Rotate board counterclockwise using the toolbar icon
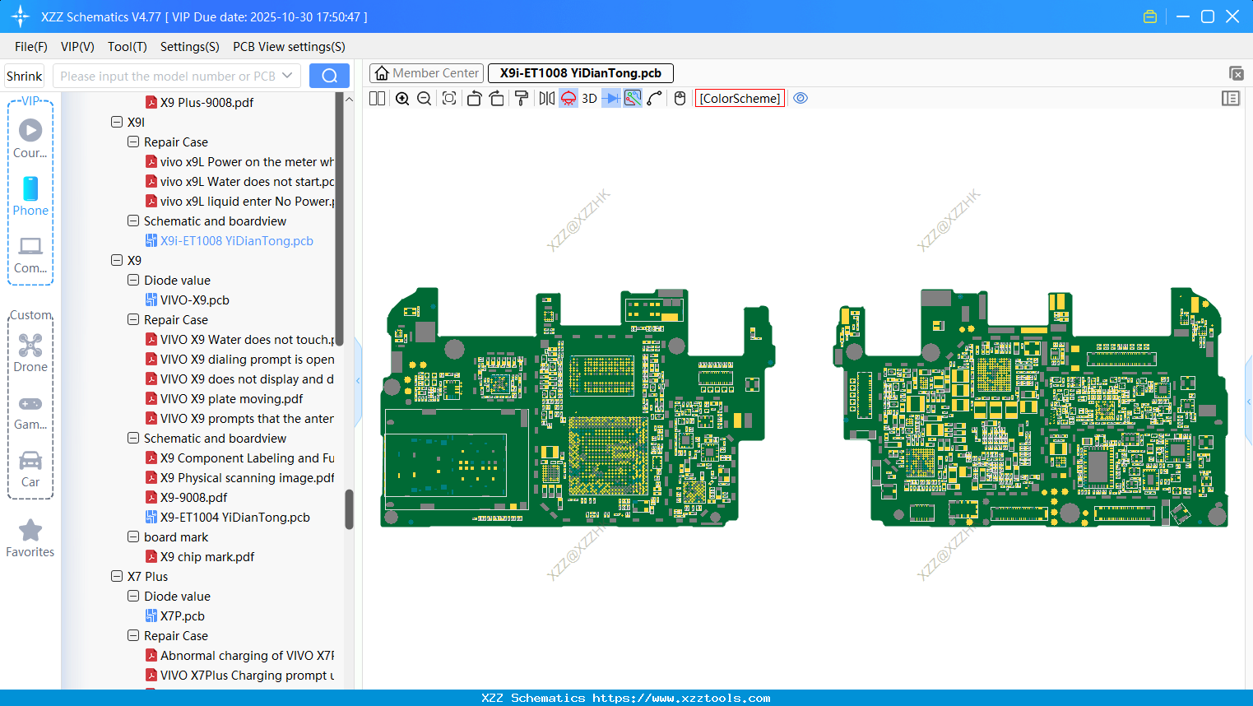 (x=474, y=99)
